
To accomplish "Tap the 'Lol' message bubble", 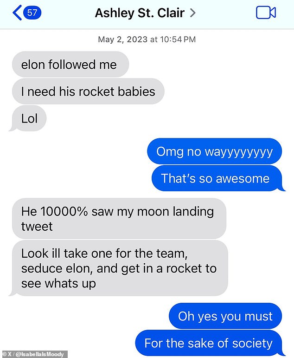I will [28, 118].
